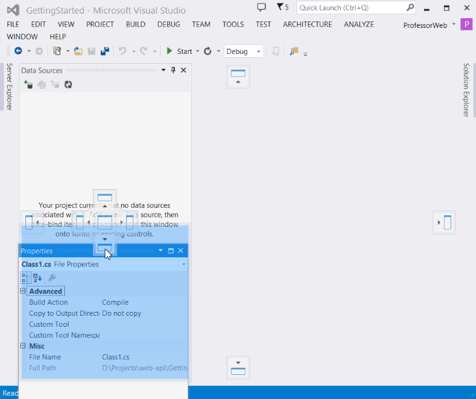Click the Property Pages wrench icon

point(52,277)
